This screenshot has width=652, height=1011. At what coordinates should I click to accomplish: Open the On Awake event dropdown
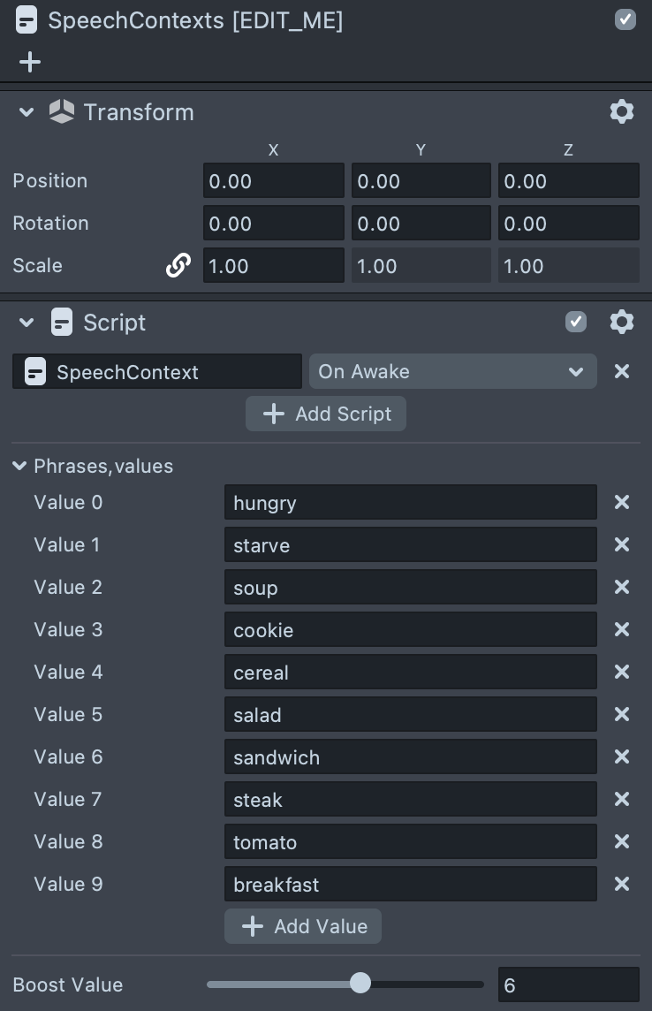coord(452,372)
